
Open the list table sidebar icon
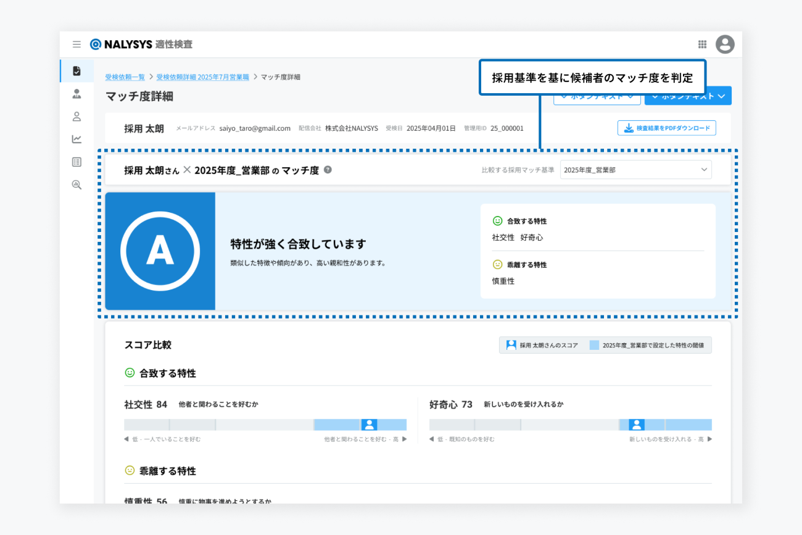click(x=76, y=162)
